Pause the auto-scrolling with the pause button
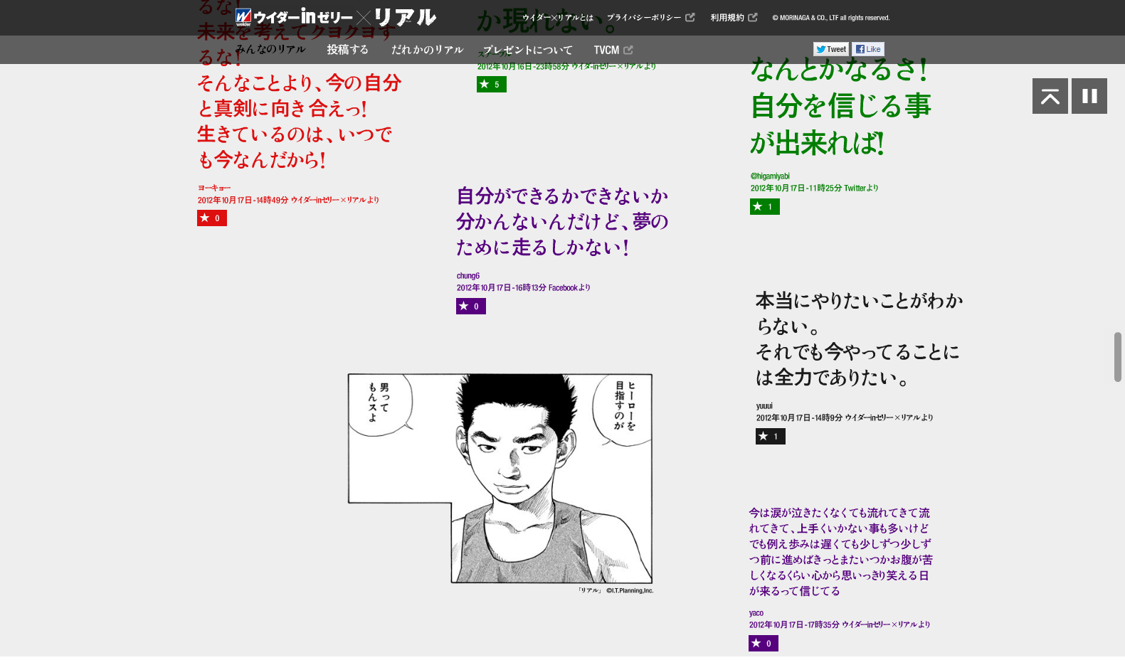This screenshot has width=1125, height=660. pyautogui.click(x=1089, y=96)
